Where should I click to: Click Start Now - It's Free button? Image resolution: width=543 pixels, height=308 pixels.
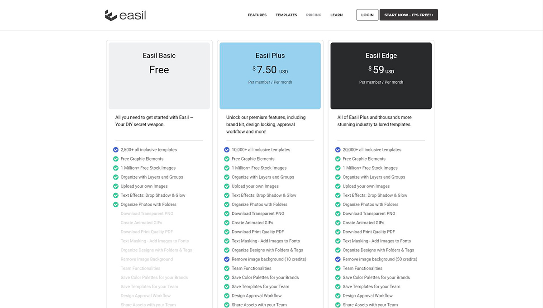coord(408,15)
